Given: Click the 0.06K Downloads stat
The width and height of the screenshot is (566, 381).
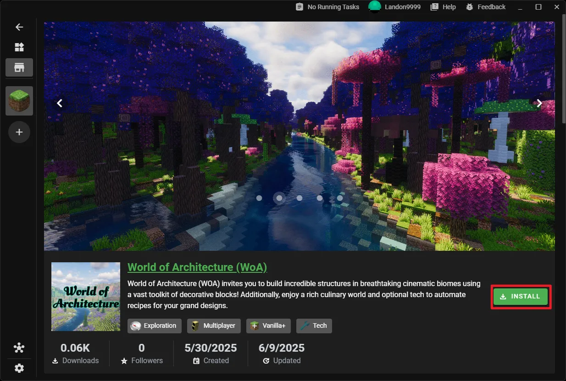Looking at the screenshot, I should 75,353.
